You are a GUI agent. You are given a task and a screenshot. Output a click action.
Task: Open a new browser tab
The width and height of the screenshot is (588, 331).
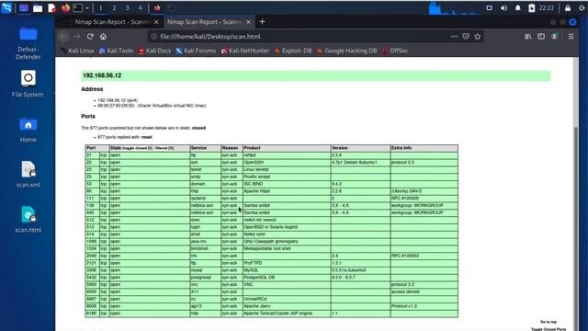(262, 22)
